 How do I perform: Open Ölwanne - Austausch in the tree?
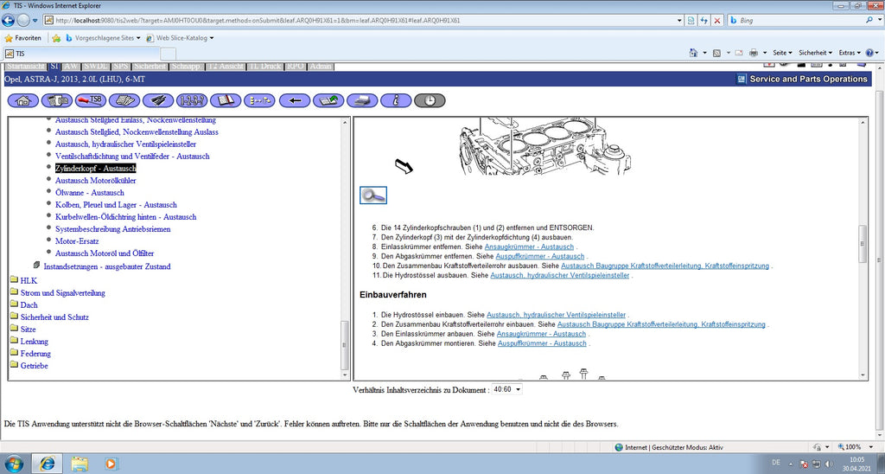click(x=89, y=193)
